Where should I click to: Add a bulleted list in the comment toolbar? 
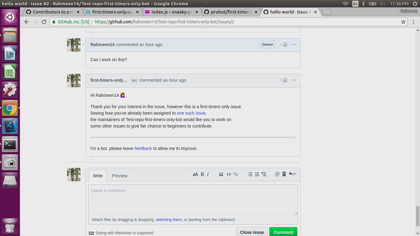coord(250,174)
